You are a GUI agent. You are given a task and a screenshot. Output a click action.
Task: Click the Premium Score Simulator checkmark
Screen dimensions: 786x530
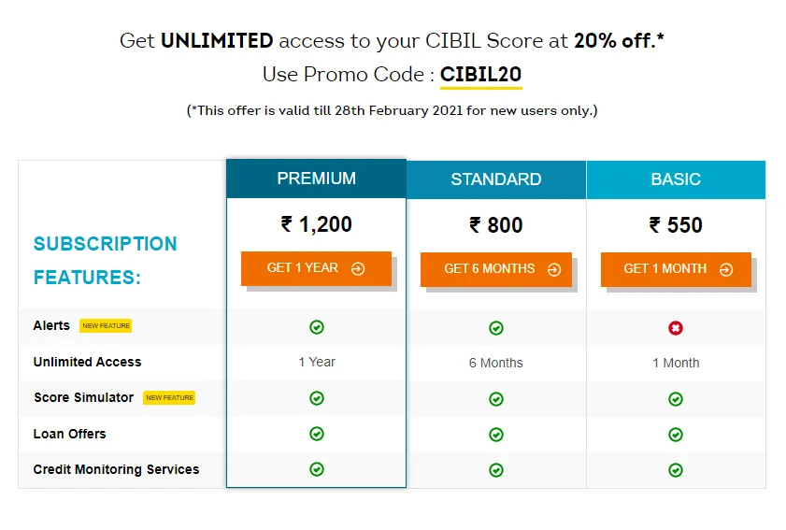[317, 398]
